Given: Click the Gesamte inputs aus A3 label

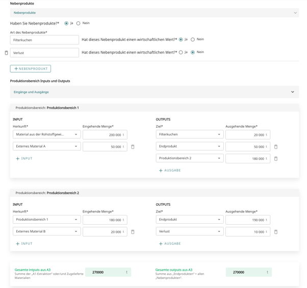Looking at the screenshot, I should (x=33, y=270).
